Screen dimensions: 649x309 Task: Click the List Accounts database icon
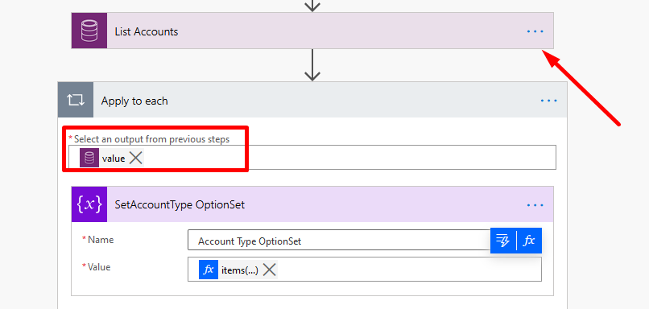point(89,31)
